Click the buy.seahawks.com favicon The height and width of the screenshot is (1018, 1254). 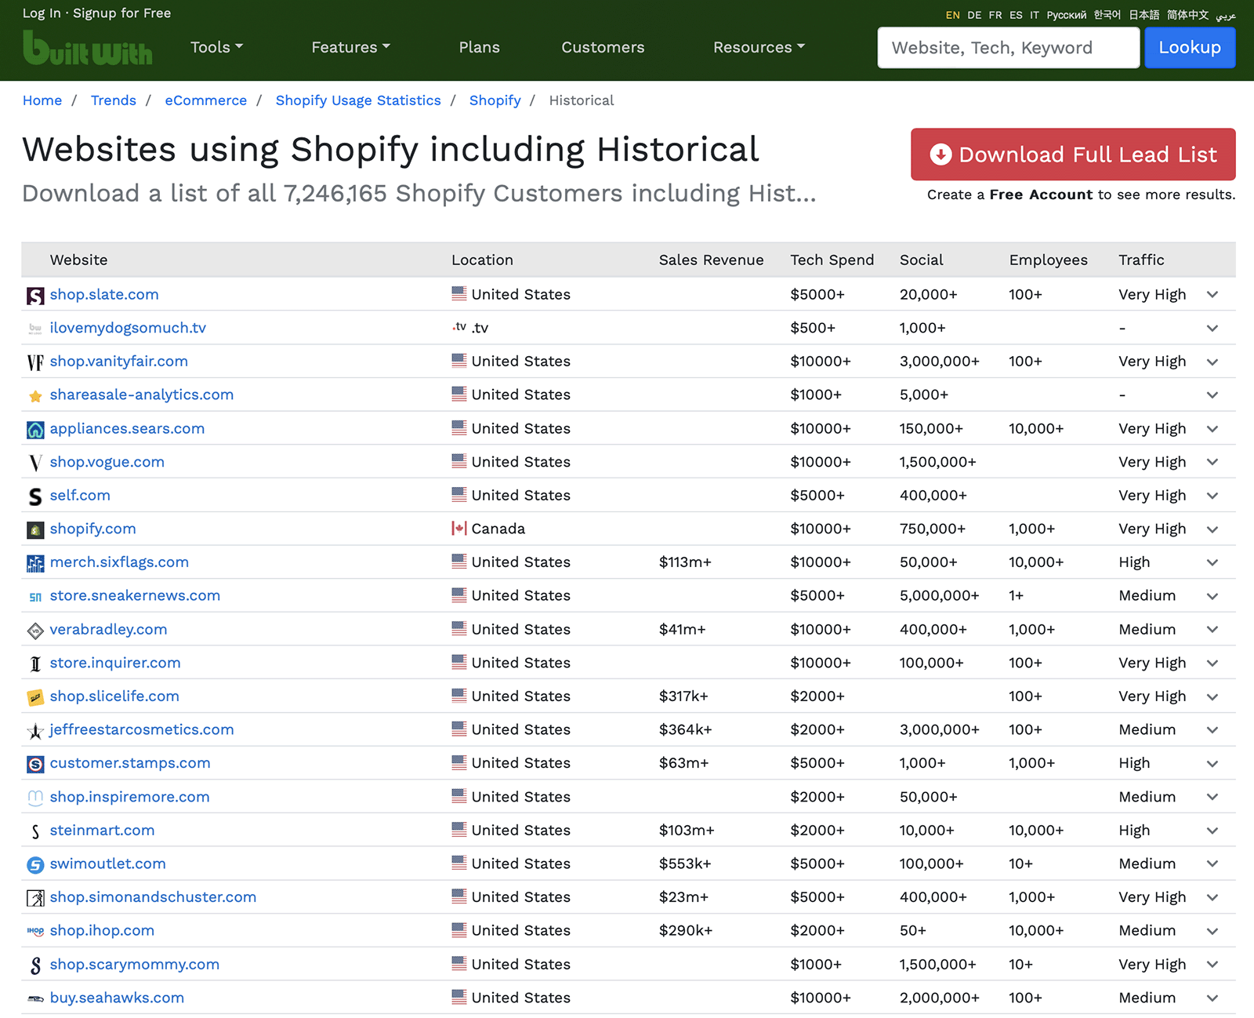[x=35, y=999]
